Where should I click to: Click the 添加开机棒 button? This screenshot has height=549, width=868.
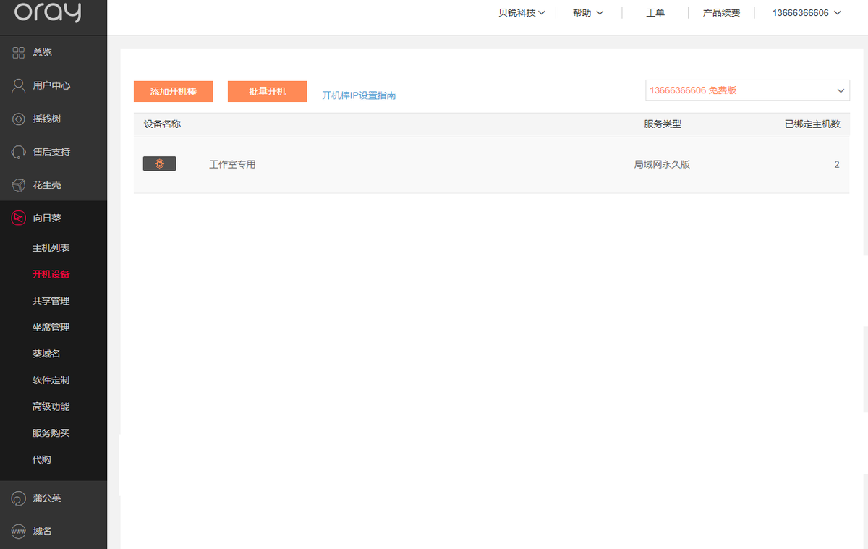pos(174,92)
